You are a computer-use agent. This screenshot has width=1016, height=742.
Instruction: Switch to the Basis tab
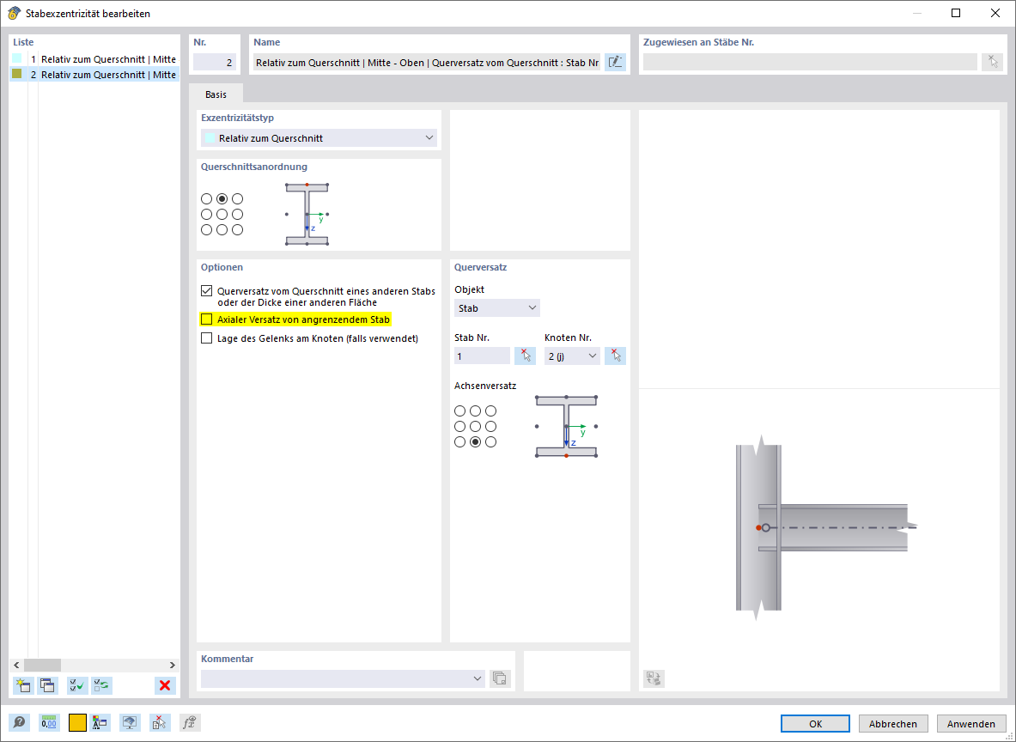216,94
